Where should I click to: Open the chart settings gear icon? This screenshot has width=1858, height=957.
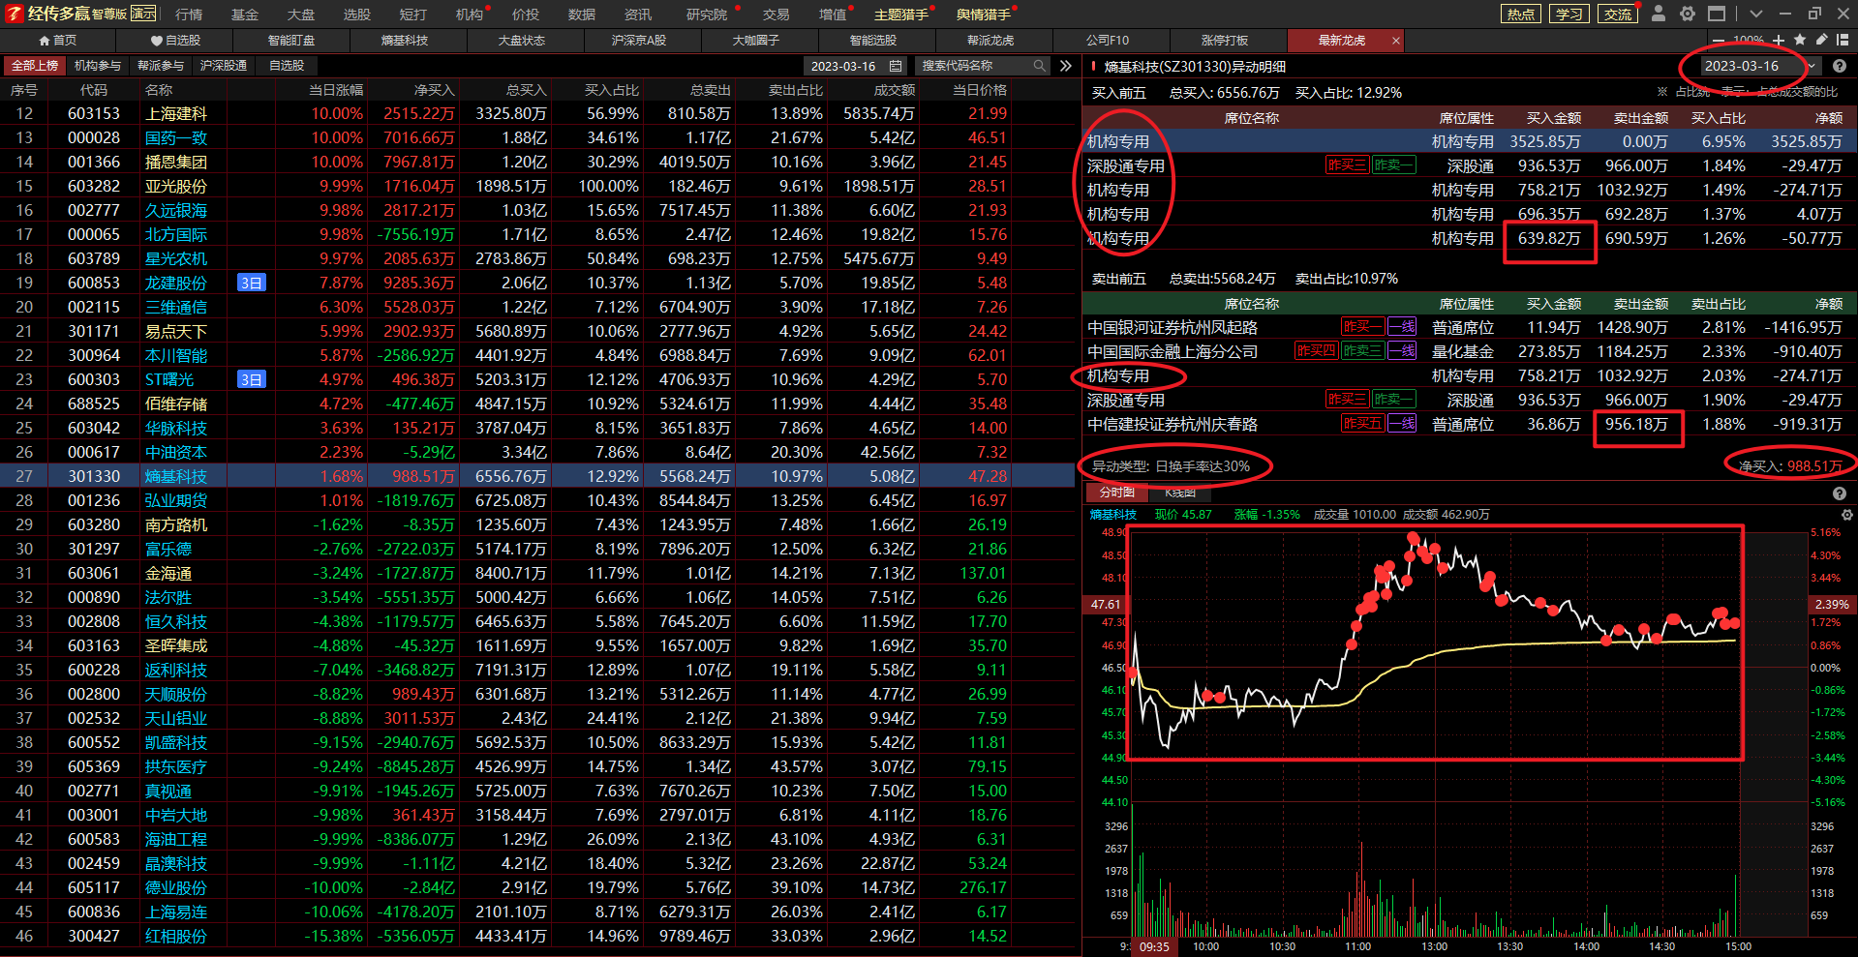coord(1846,515)
